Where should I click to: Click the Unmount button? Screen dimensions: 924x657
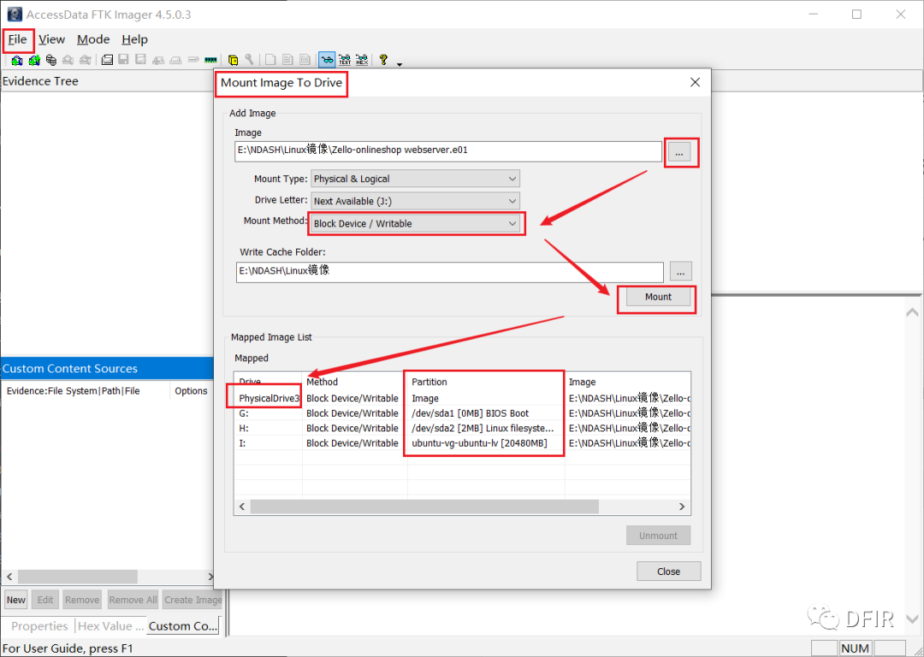tap(658, 536)
